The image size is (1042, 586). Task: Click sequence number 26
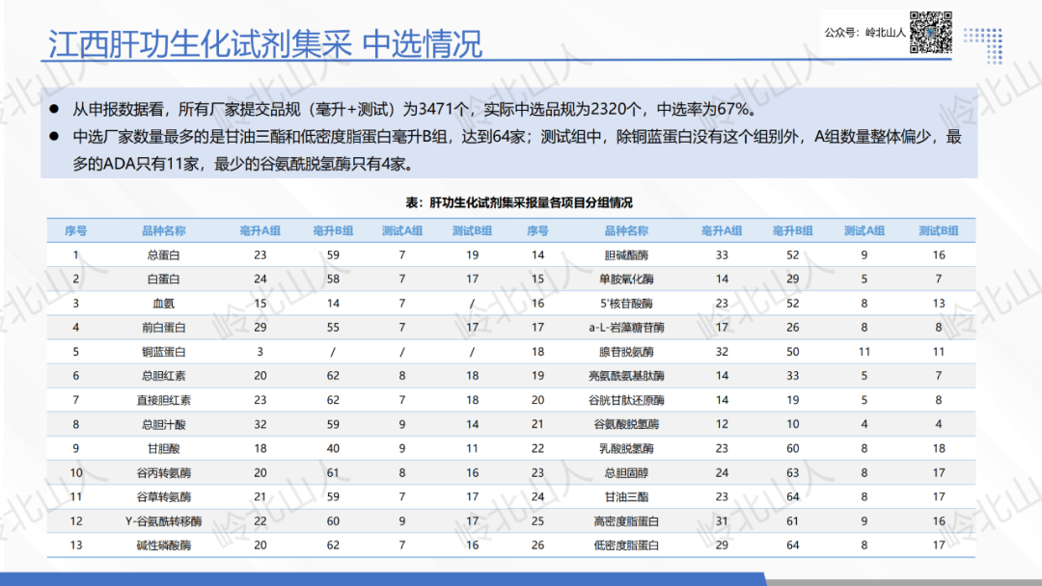point(537,545)
